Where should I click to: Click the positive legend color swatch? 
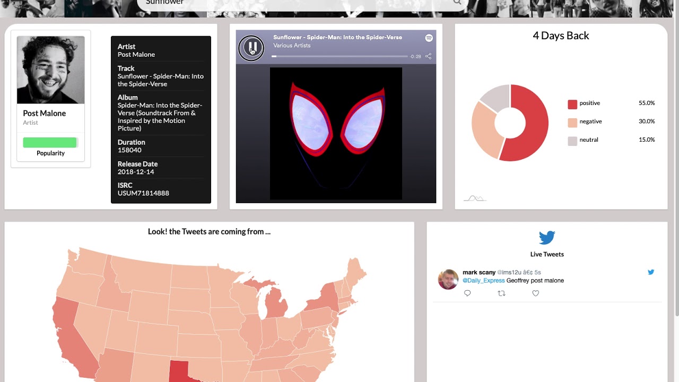(572, 104)
